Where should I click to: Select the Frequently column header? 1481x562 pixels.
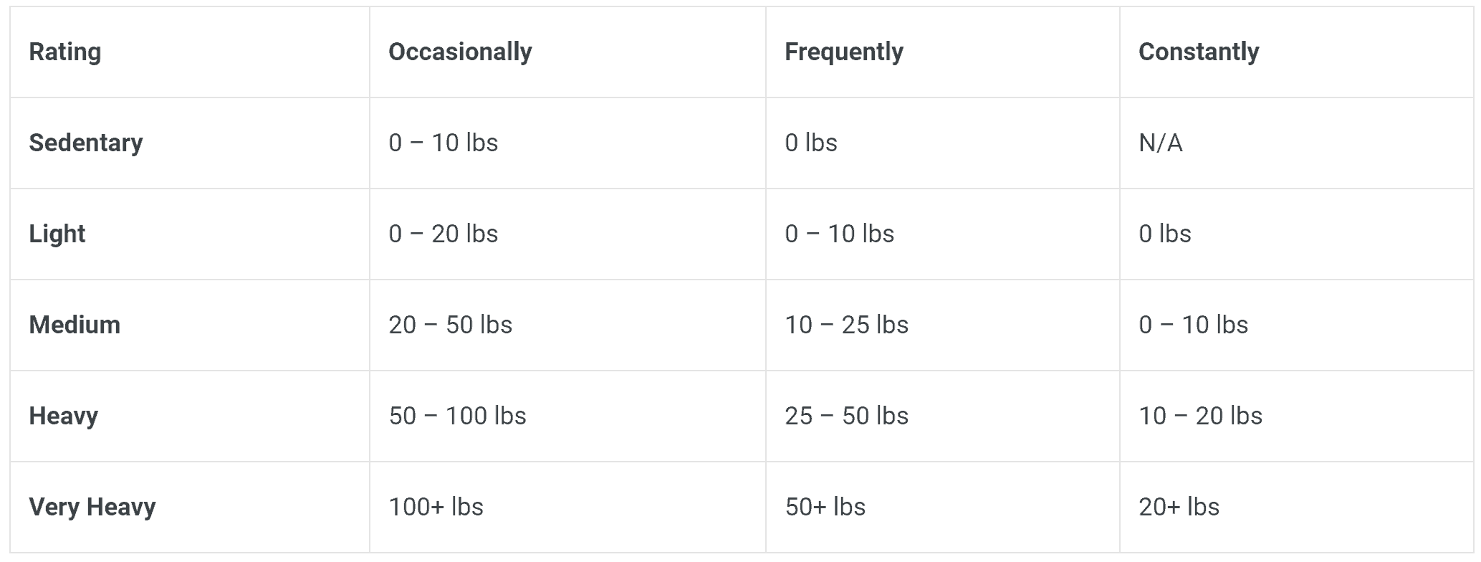[843, 52]
